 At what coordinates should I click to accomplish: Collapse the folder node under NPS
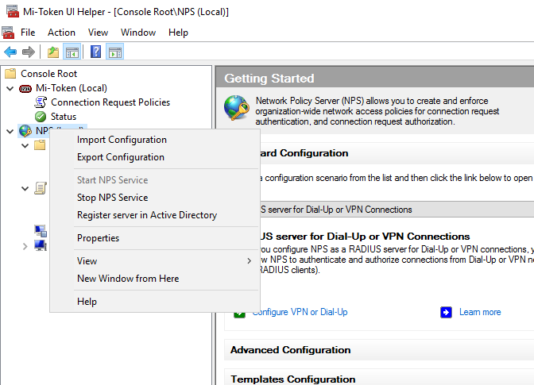[x=25, y=146]
